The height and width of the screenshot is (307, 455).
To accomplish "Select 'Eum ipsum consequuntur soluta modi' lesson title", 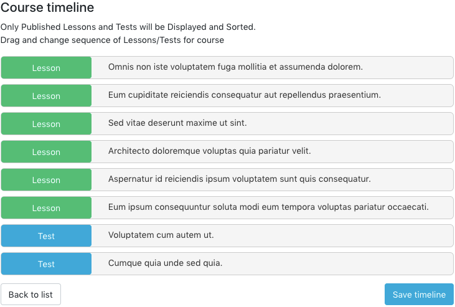I will click(x=268, y=207).
